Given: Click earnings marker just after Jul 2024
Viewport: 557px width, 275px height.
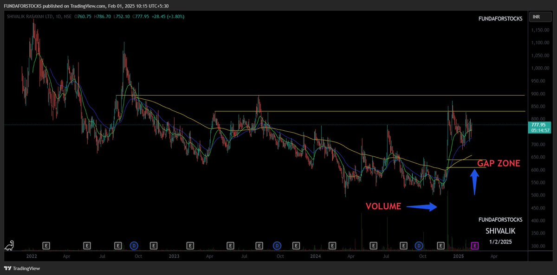Looking at the screenshot, I should tap(403, 245).
